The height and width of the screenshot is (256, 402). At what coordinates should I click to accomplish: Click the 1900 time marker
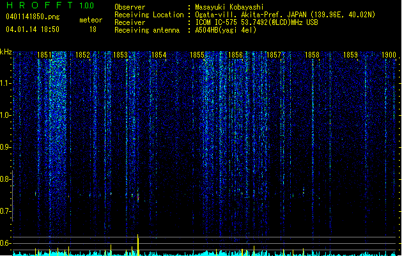(x=389, y=55)
